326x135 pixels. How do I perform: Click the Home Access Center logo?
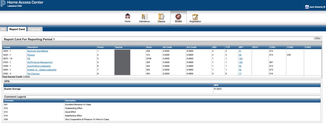(22, 4)
